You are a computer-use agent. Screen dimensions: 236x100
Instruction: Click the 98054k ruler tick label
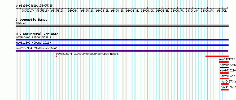73,11
